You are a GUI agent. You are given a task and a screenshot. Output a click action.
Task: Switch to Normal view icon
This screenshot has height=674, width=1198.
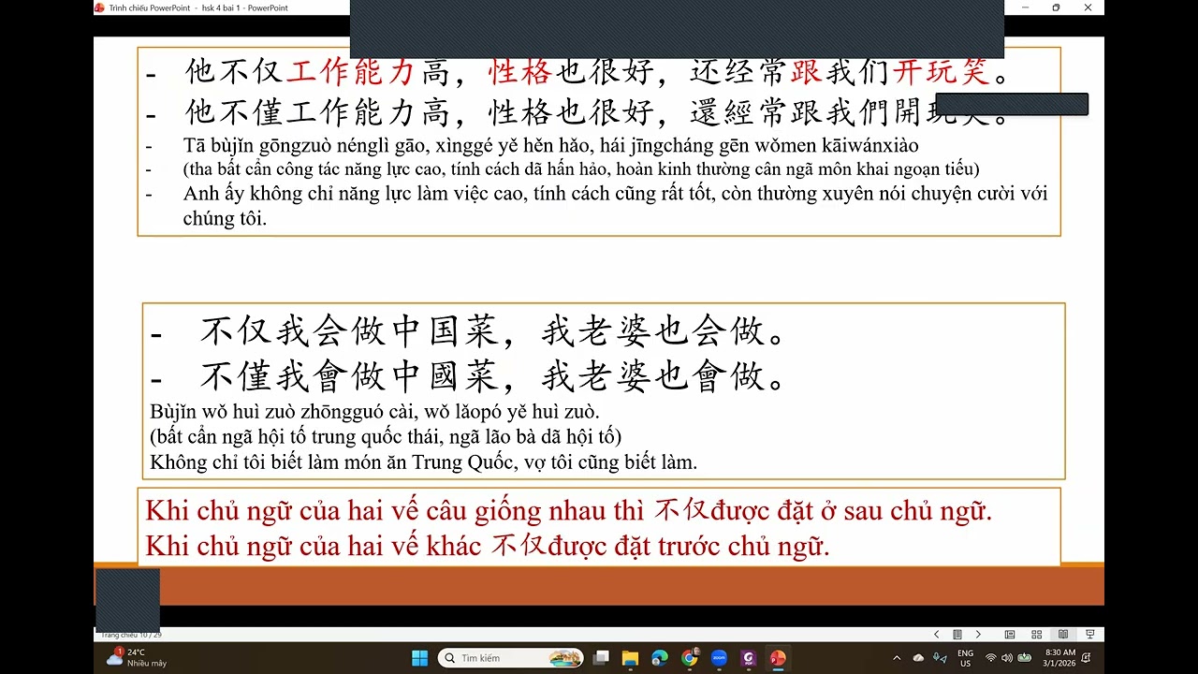pyautogui.click(x=1010, y=635)
